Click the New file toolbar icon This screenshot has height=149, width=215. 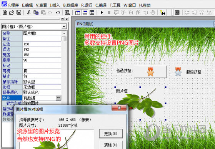coord(5,12)
